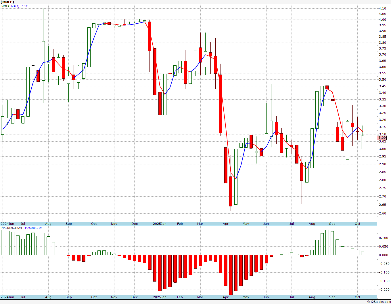
Task: Click the 3.50 price axis label
Action: tap(382, 79)
